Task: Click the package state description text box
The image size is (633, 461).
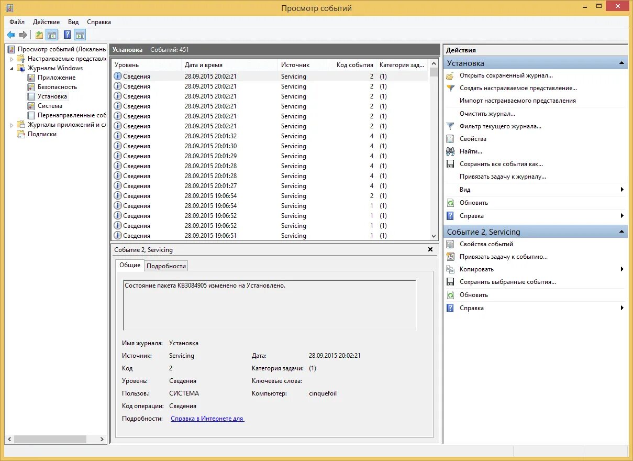Action: click(270, 305)
